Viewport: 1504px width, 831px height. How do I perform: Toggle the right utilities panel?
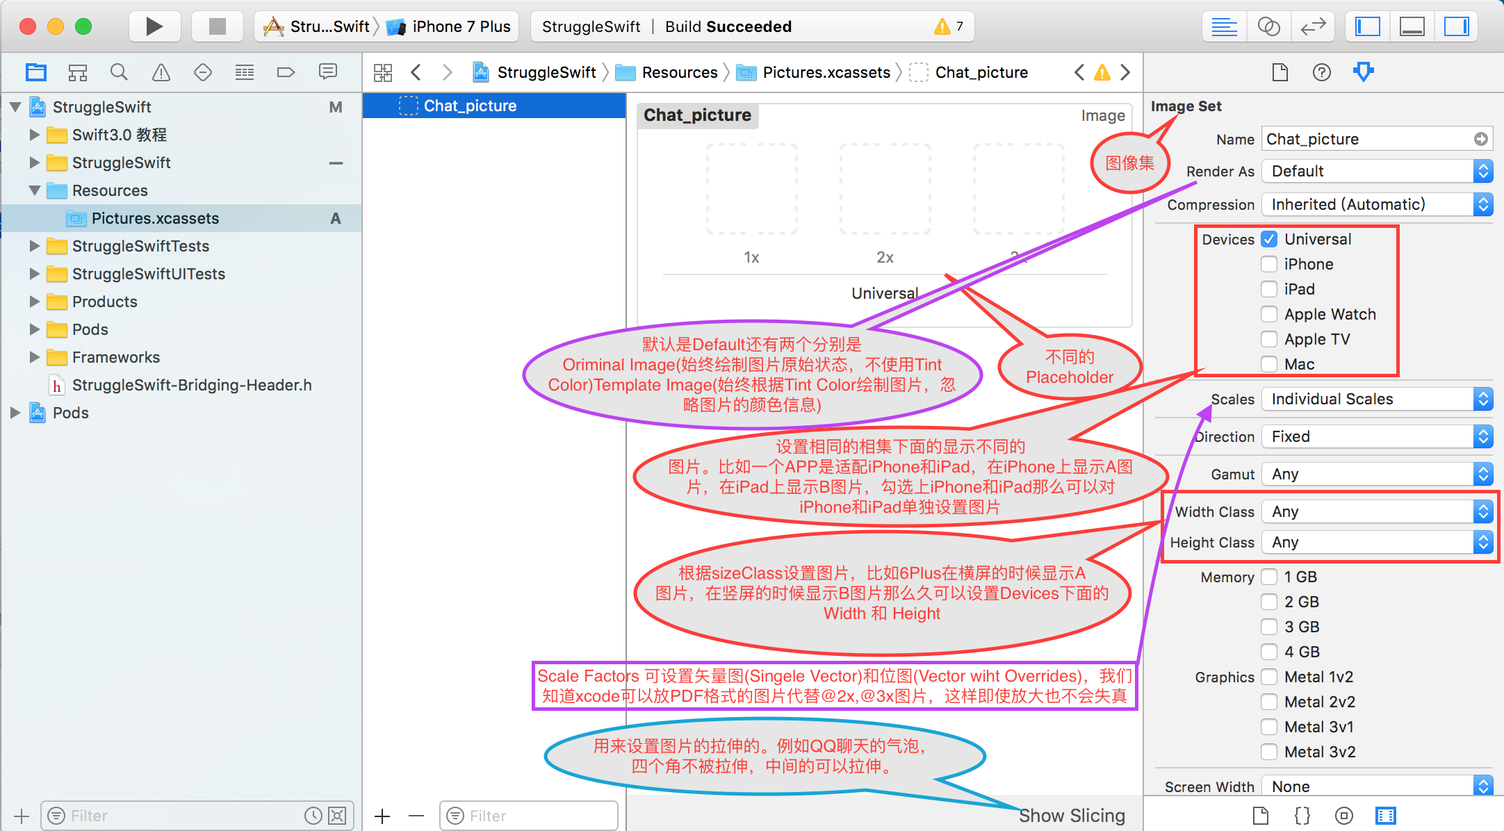(x=1457, y=26)
